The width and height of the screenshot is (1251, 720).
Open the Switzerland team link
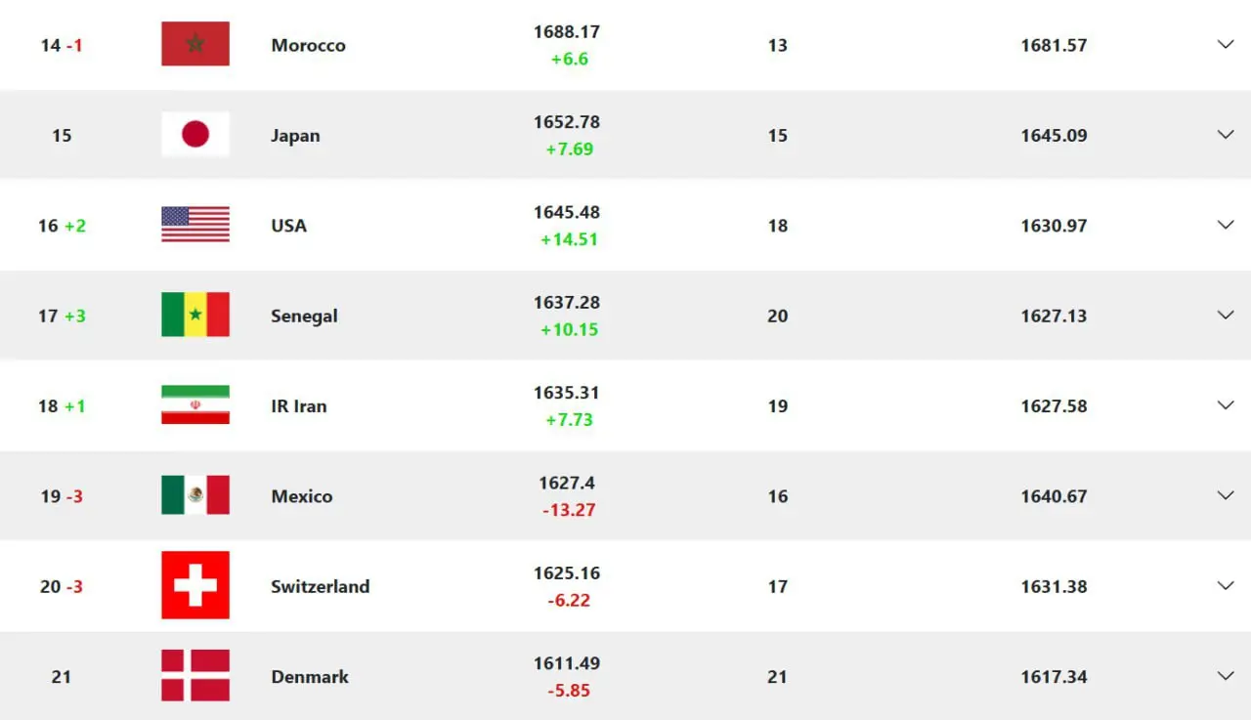[x=320, y=586]
